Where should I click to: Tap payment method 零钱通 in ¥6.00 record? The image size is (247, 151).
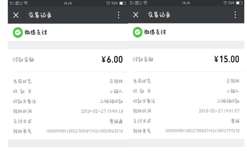coord(116,121)
